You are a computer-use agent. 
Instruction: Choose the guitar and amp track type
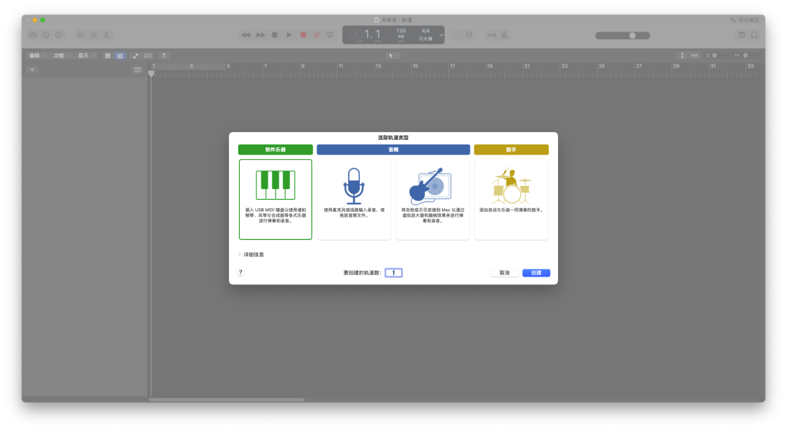433,199
